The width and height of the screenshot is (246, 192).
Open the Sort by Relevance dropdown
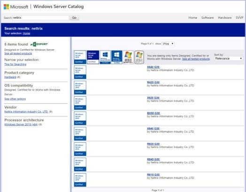[229, 59]
